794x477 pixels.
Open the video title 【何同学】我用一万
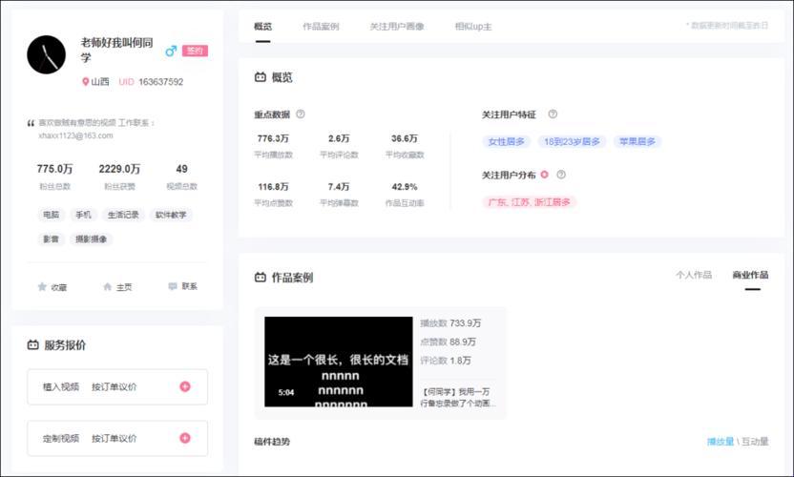pyautogui.click(x=458, y=397)
